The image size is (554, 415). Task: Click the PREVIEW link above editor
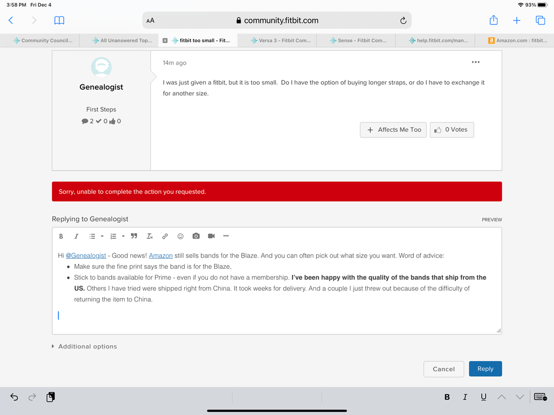pos(492,219)
